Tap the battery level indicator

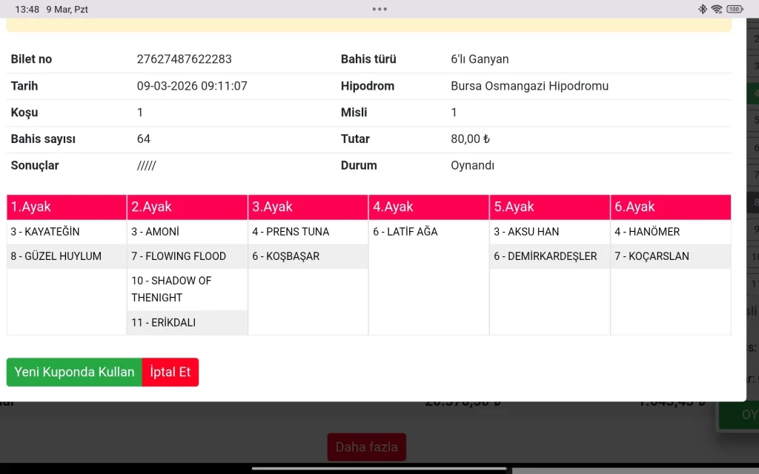(x=735, y=9)
